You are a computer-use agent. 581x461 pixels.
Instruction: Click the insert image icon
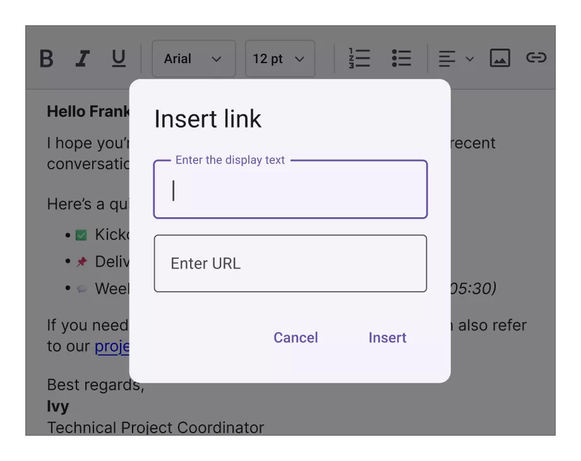pyautogui.click(x=499, y=58)
